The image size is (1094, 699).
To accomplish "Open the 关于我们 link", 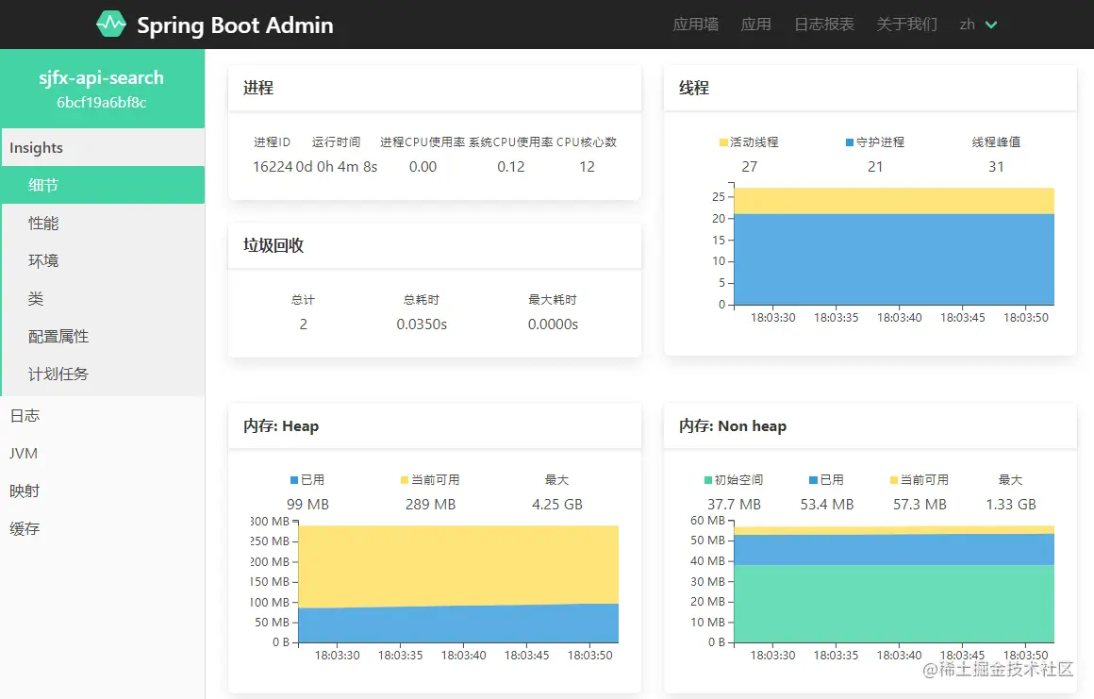I will coord(906,25).
